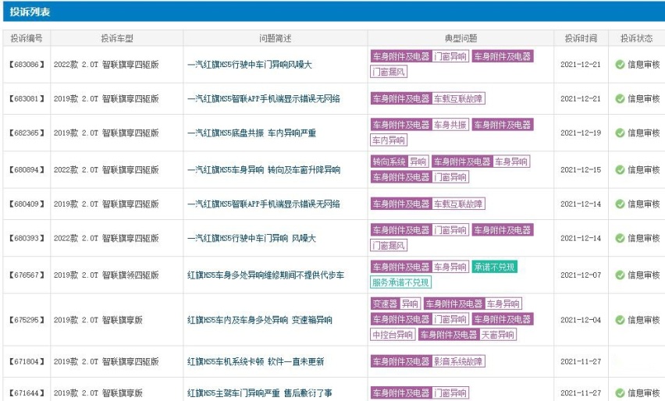Select the 车身异响 tag in row 680894
The image size is (665, 401).
(x=511, y=161)
